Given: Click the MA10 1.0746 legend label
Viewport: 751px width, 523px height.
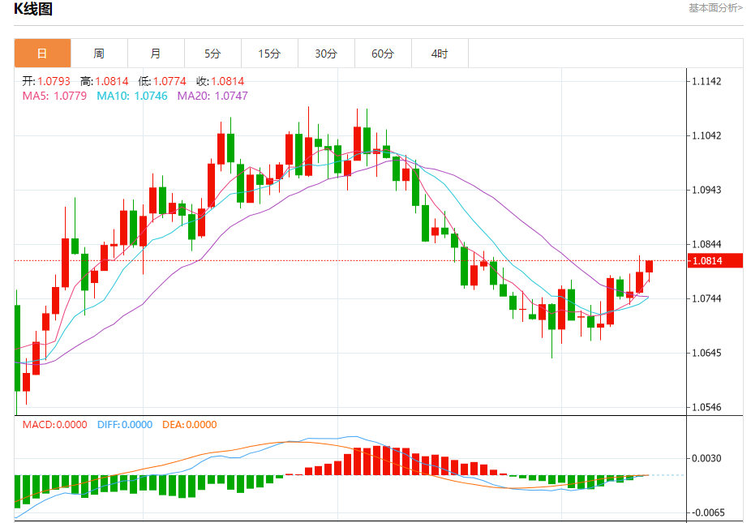Looking at the screenshot, I should pos(132,96).
